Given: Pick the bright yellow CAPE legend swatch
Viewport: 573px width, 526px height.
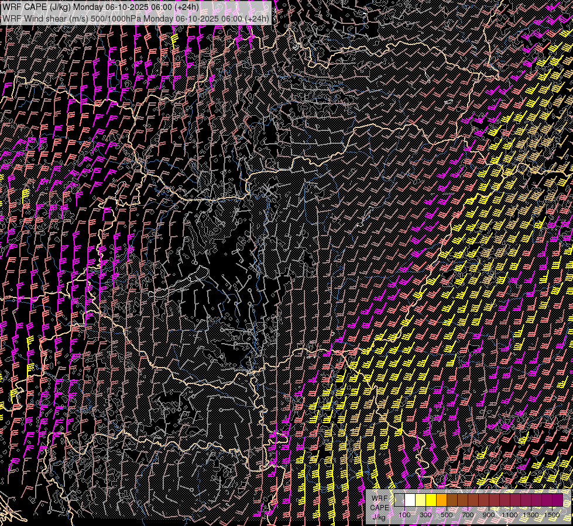Looking at the screenshot, I should (x=431, y=500).
